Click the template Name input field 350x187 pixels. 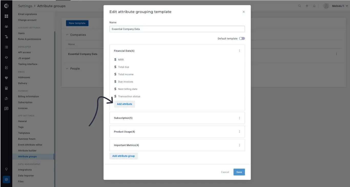click(177, 29)
